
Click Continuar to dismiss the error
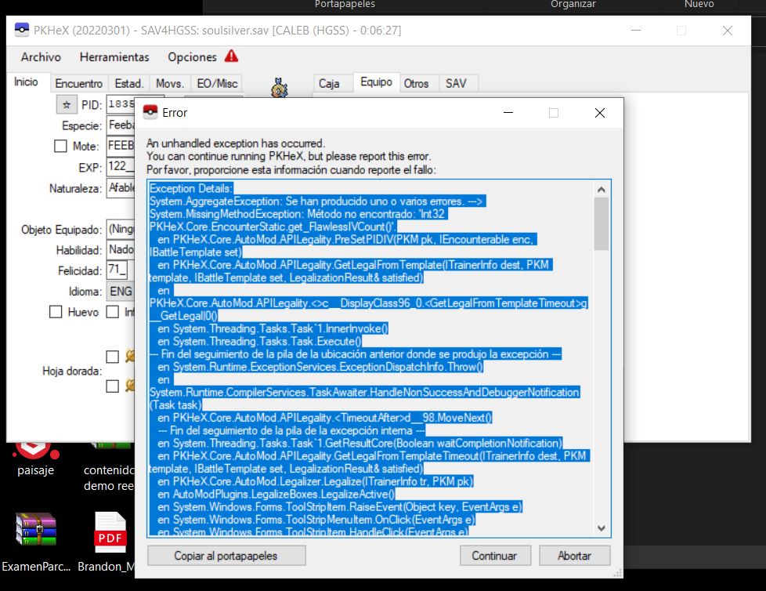[494, 556]
